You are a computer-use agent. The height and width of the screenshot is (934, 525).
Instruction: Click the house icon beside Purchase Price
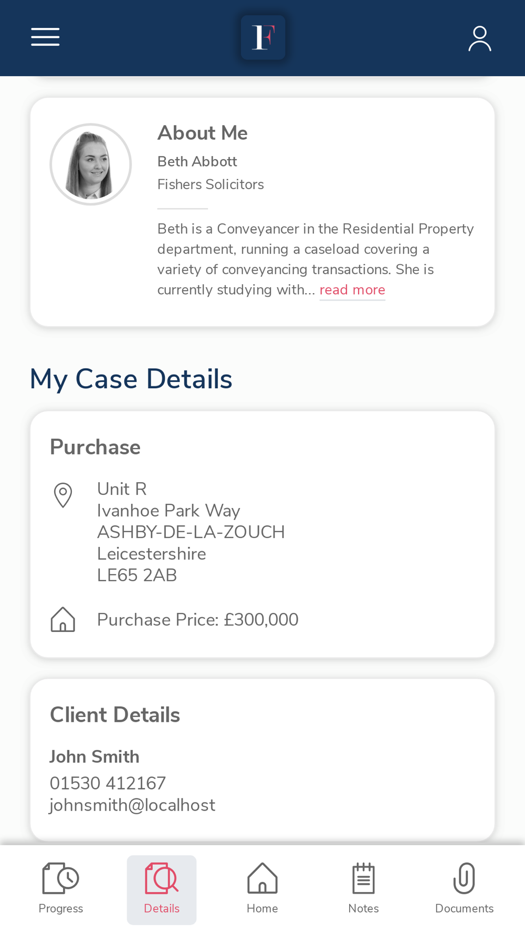(x=63, y=619)
